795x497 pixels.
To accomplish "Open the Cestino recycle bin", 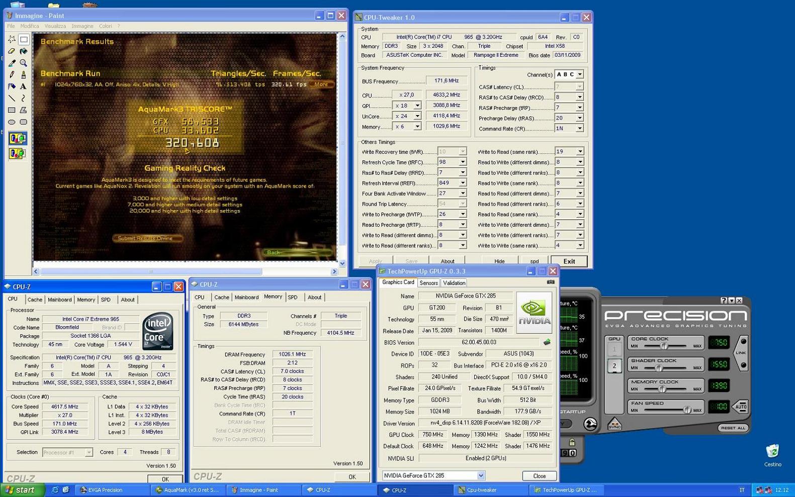I will pos(772,455).
